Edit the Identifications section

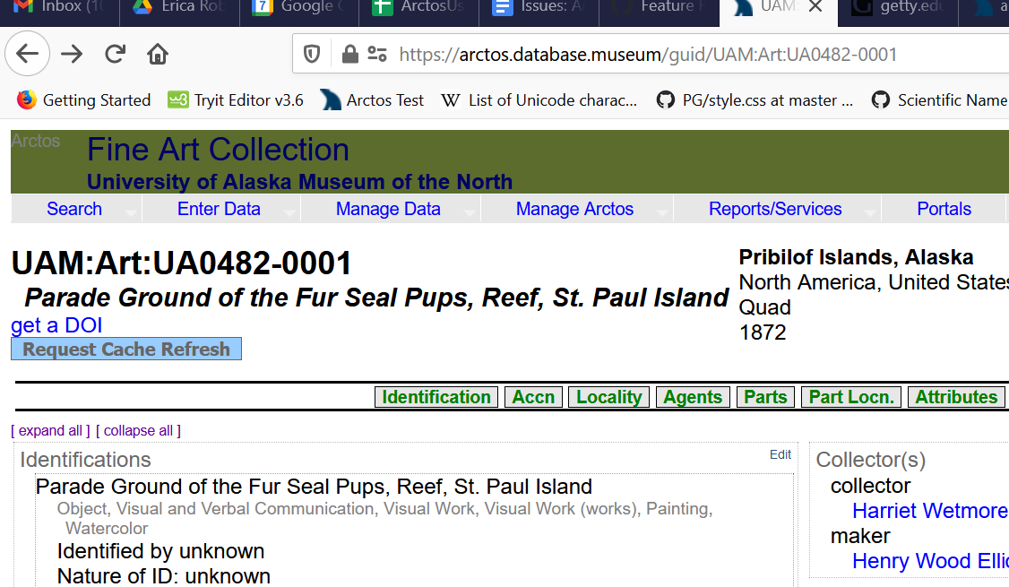pyautogui.click(x=780, y=454)
